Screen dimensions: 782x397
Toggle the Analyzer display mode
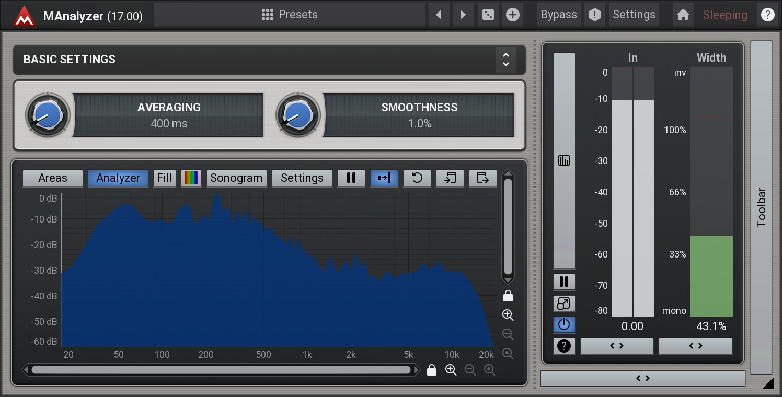coord(118,178)
